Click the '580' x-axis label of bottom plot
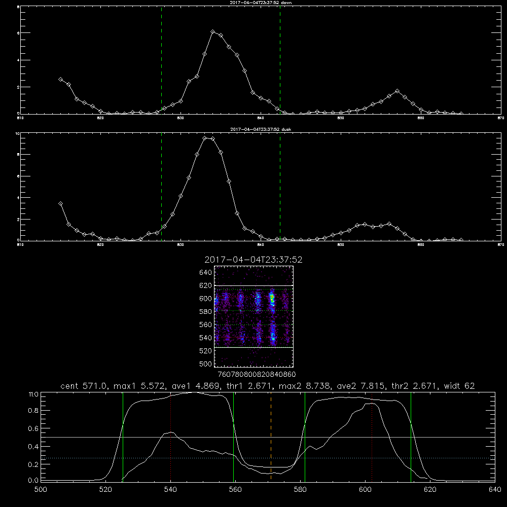Image resolution: width=507 pixels, height=507 pixels. 300,490
